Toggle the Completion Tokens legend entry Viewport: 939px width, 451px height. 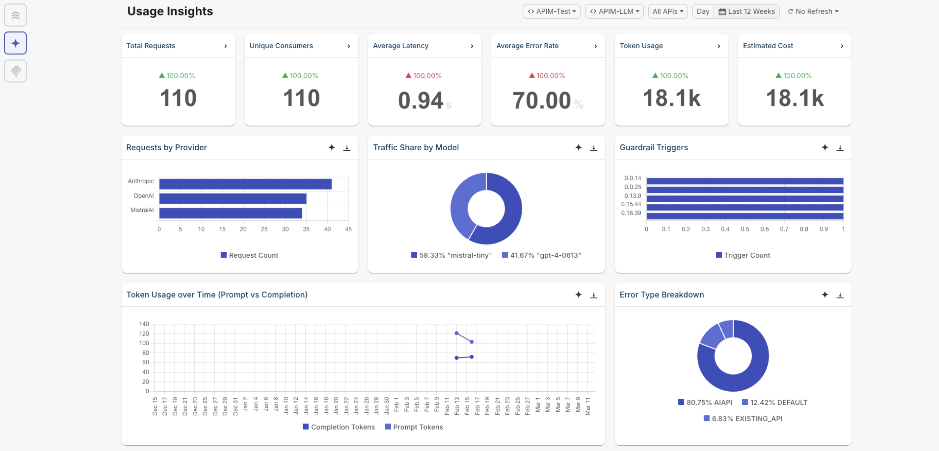[338, 427]
